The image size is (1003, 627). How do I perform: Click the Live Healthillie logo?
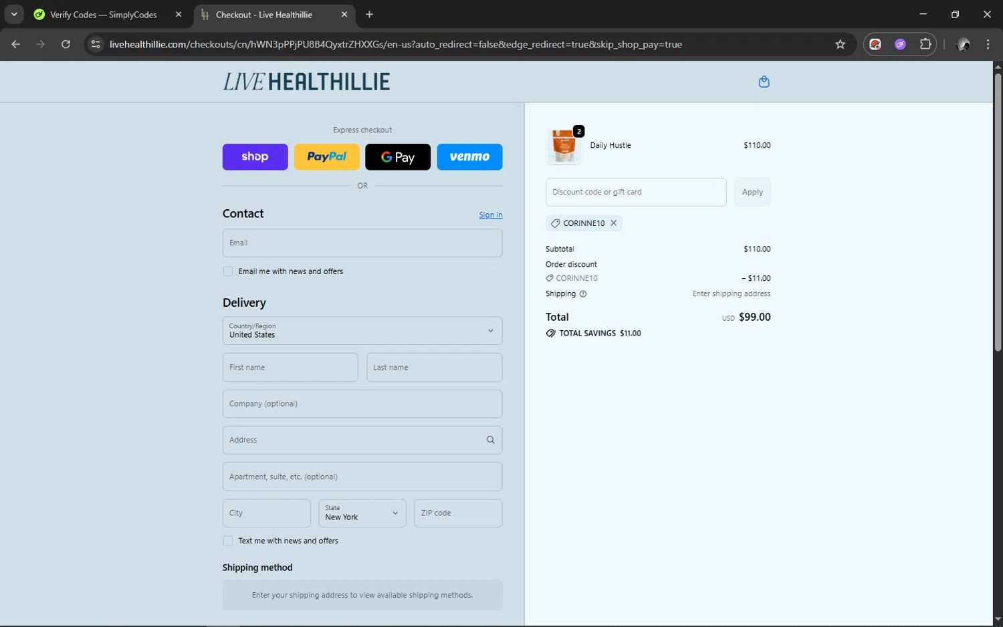[306, 82]
